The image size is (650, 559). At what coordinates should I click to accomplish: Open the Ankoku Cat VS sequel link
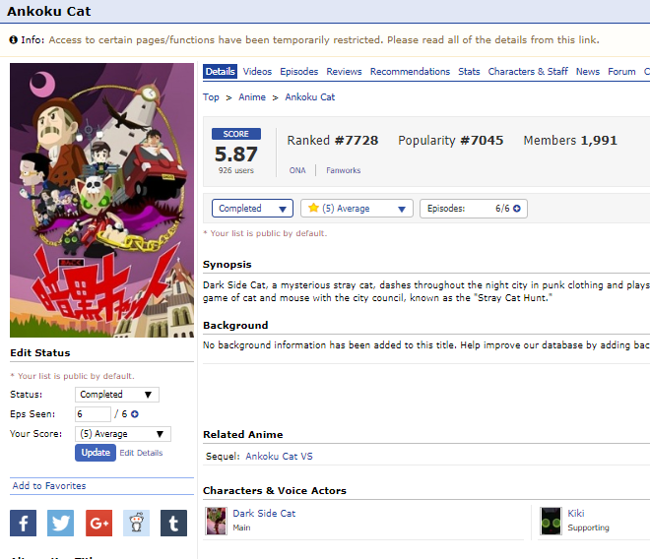(279, 457)
